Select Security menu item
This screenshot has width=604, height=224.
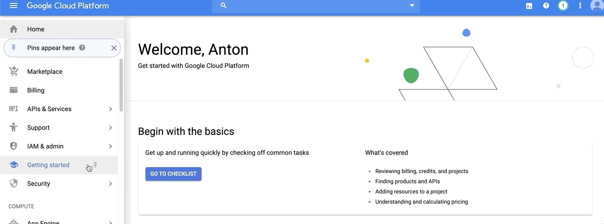pos(59,184)
